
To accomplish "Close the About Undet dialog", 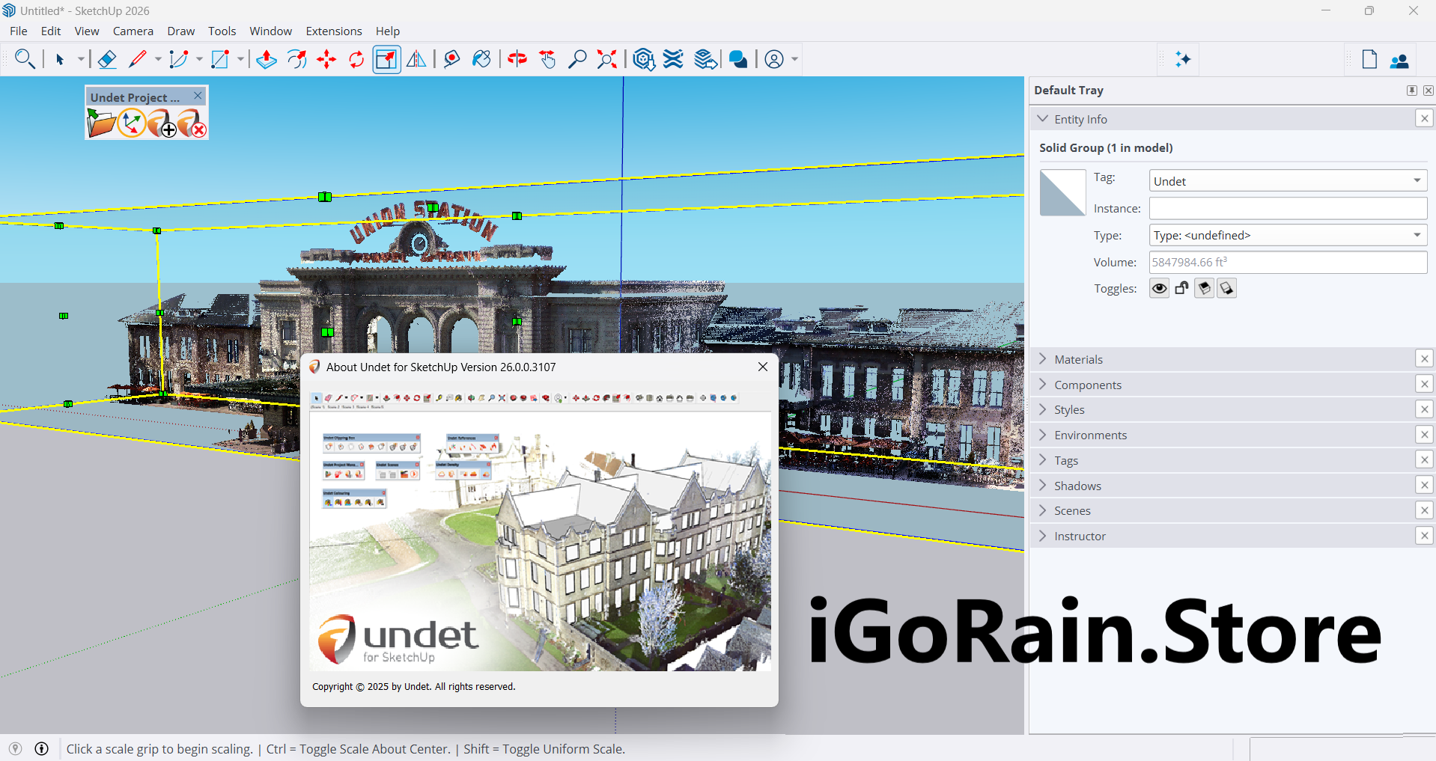I will [x=762, y=367].
